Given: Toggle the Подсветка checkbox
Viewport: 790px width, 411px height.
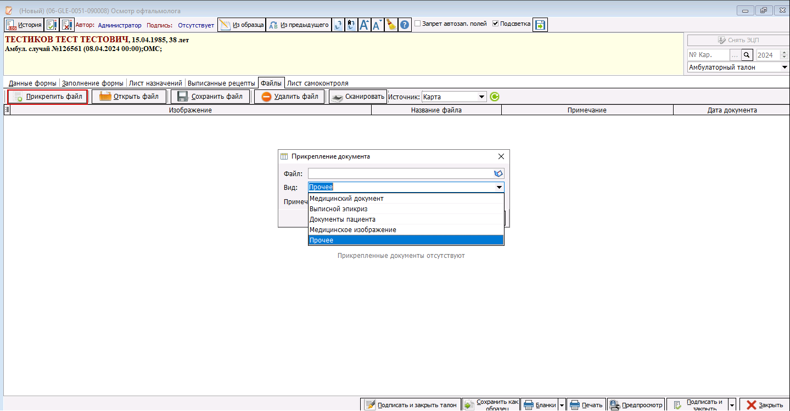Looking at the screenshot, I should tap(496, 24).
